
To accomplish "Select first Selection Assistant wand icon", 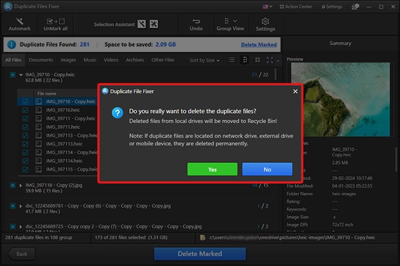I will [142, 24].
